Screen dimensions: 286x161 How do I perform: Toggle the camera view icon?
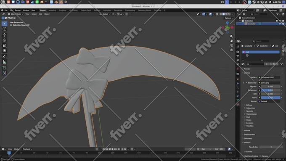(231, 45)
